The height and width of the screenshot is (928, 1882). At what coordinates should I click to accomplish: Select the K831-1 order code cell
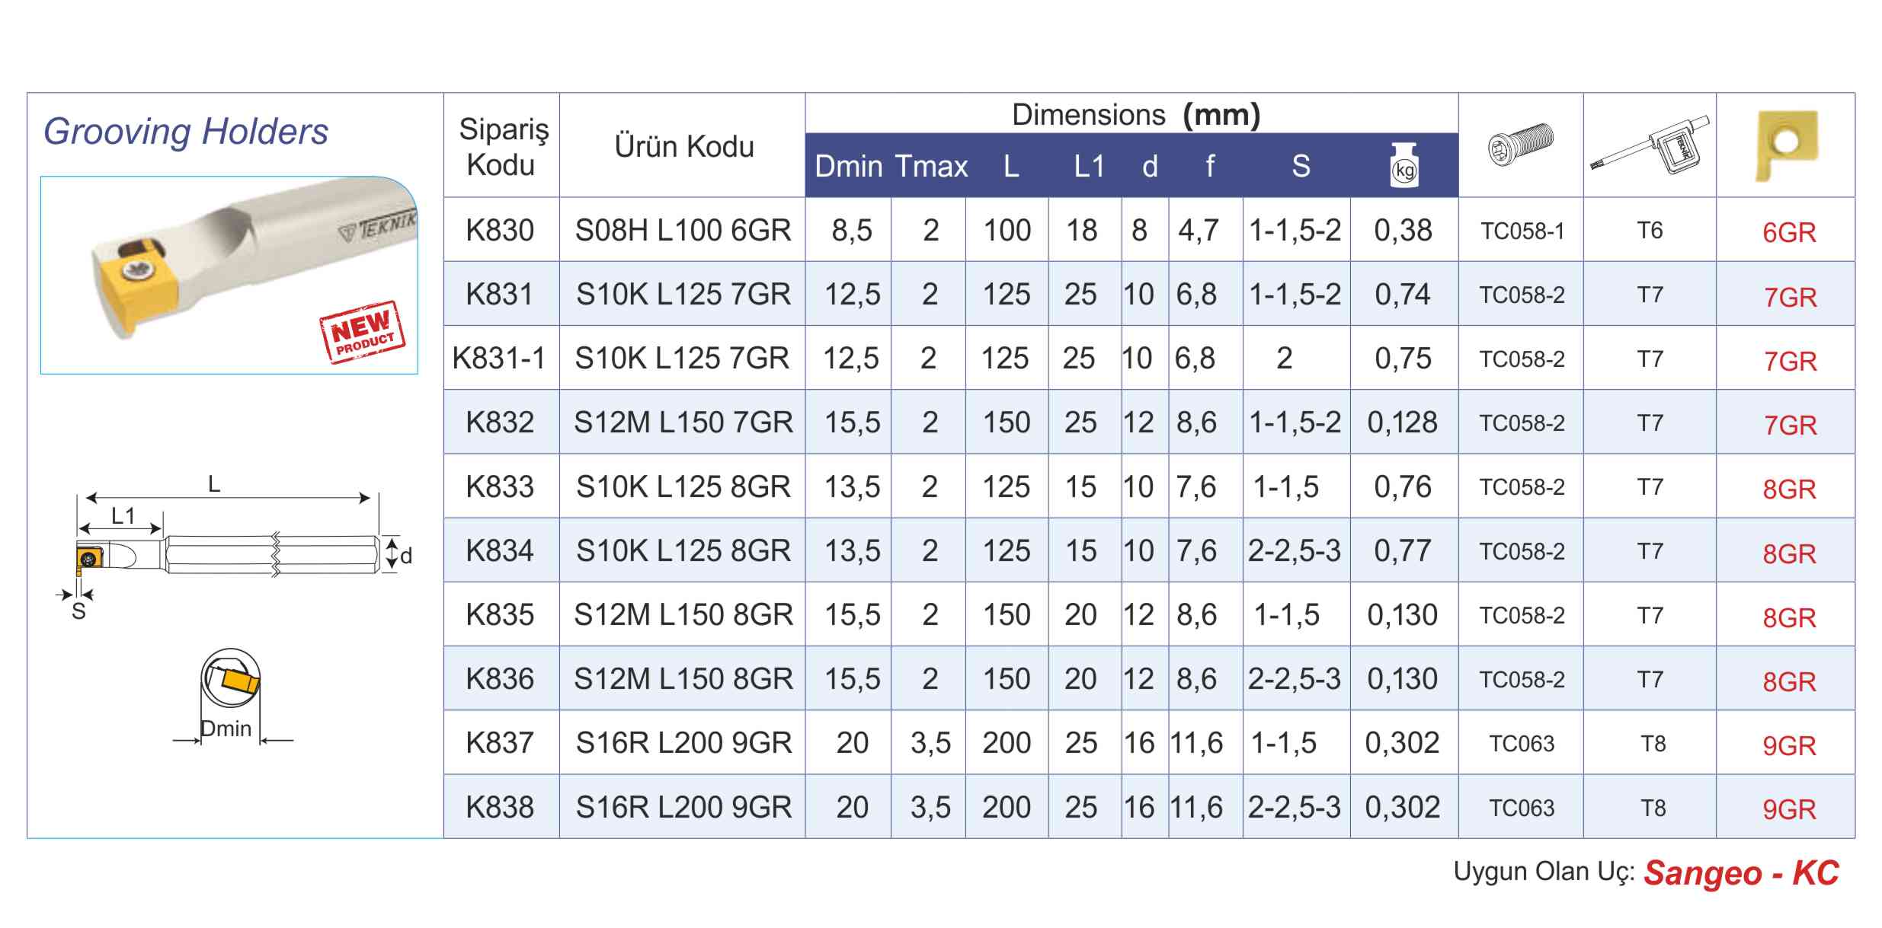499,358
